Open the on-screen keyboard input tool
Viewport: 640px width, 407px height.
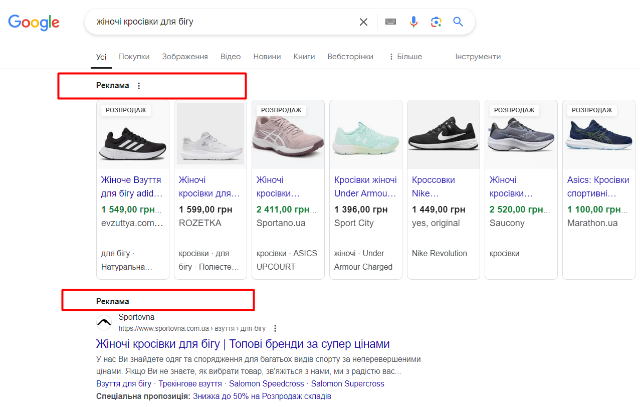(x=390, y=22)
